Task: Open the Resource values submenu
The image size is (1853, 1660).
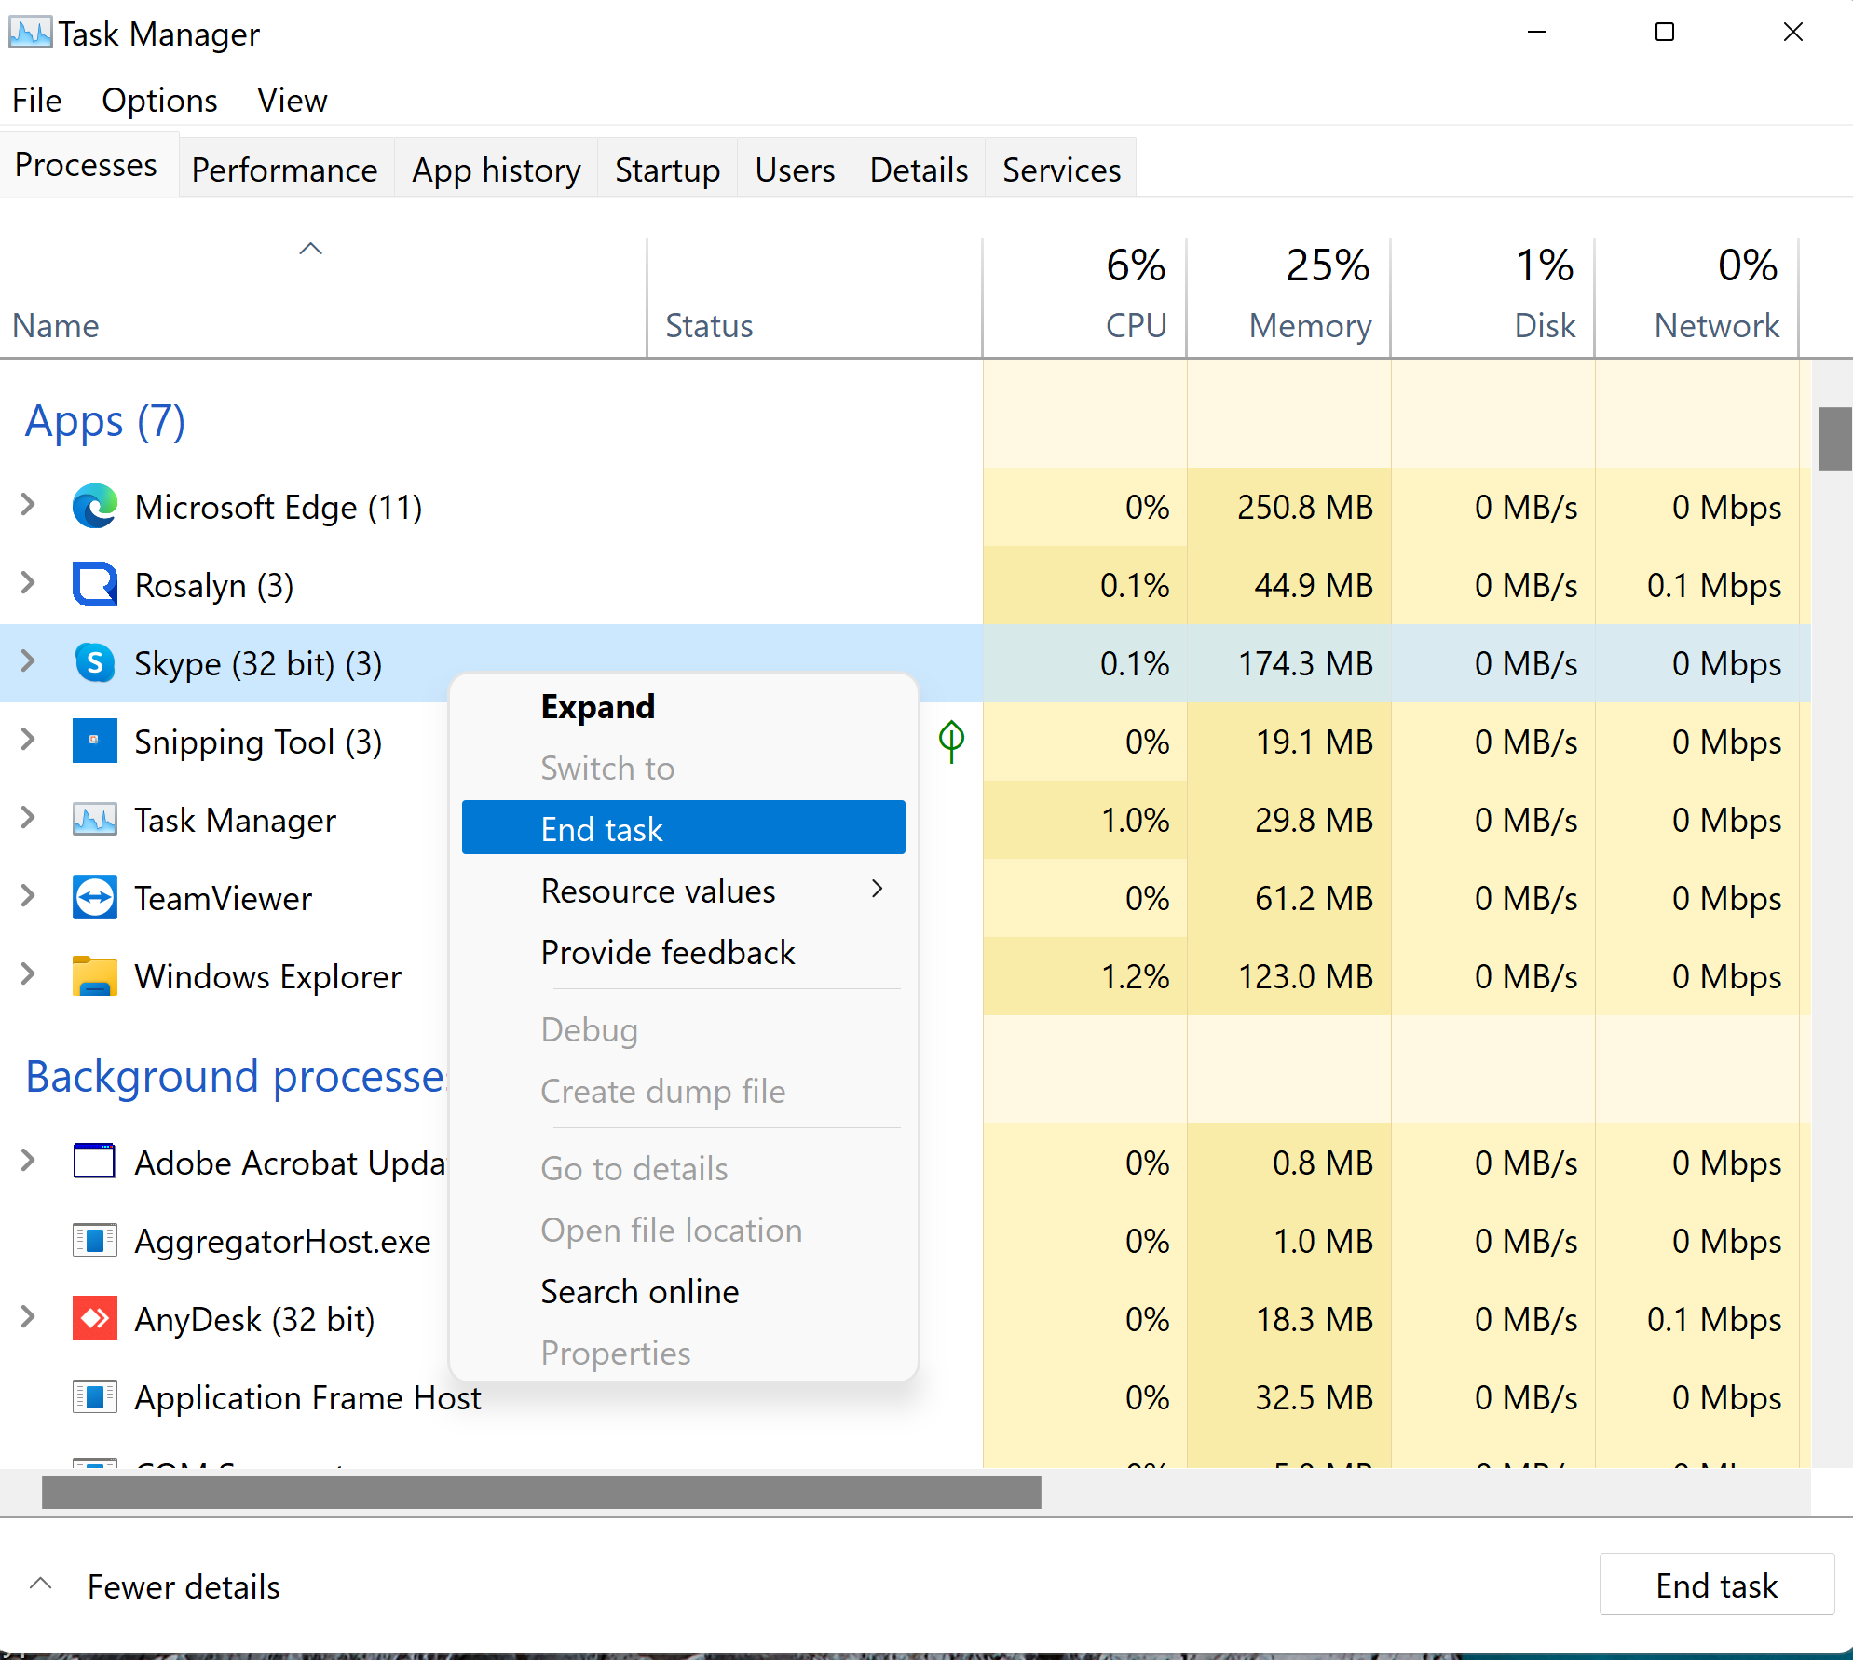Action: [684, 891]
